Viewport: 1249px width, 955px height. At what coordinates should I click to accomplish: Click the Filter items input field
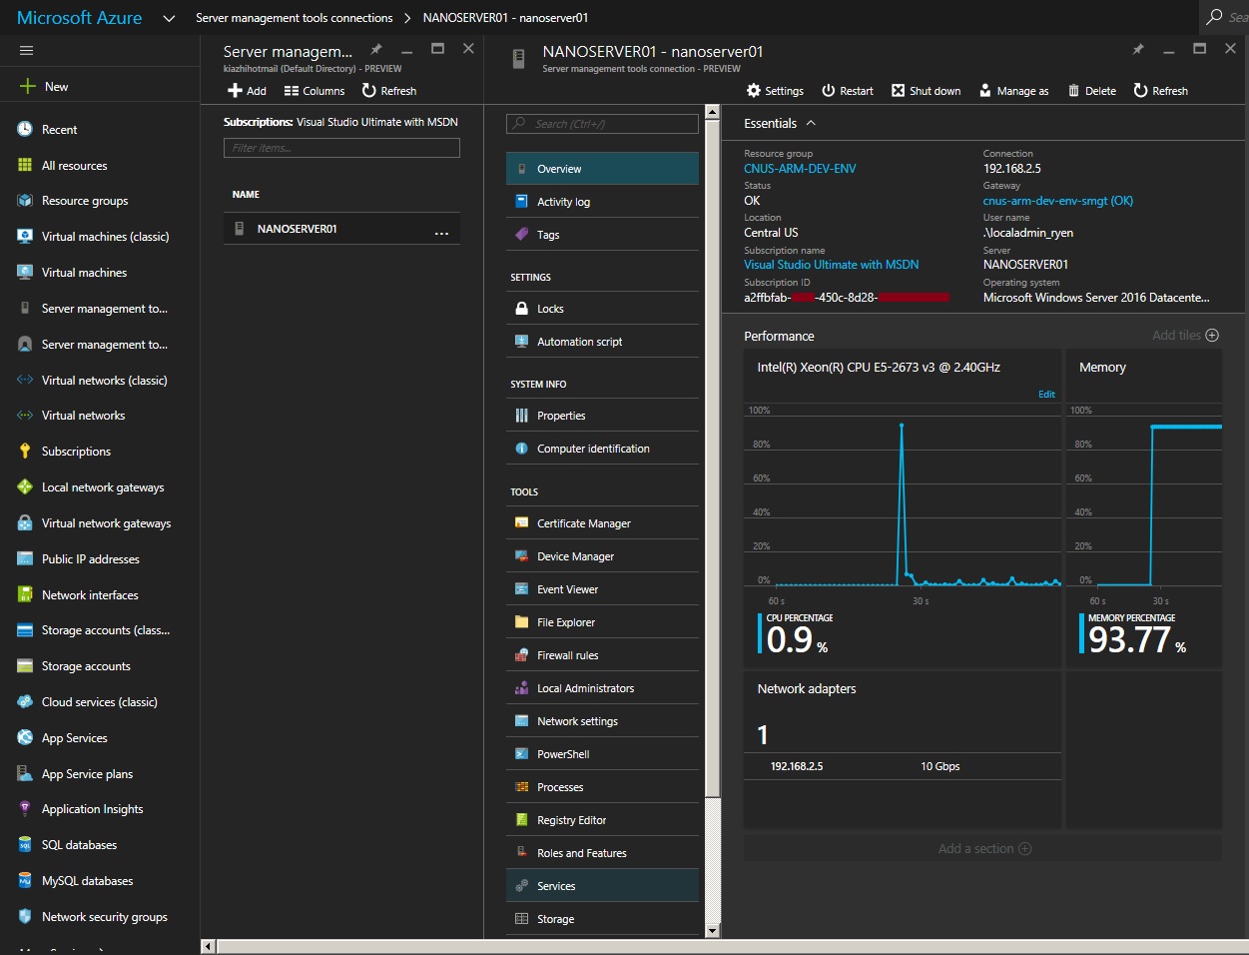click(x=341, y=148)
